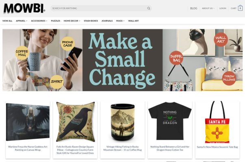The height and width of the screenshot is (162, 245).
Task: Open the Folk Art Raven pillow thumbnail
Action: (75, 122)
